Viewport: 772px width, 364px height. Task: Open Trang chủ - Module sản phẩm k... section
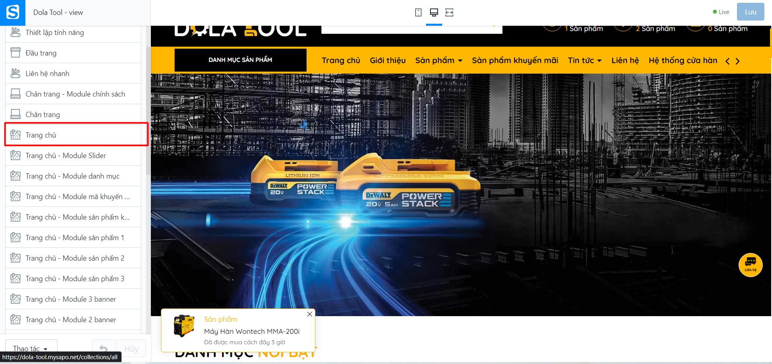(x=73, y=217)
